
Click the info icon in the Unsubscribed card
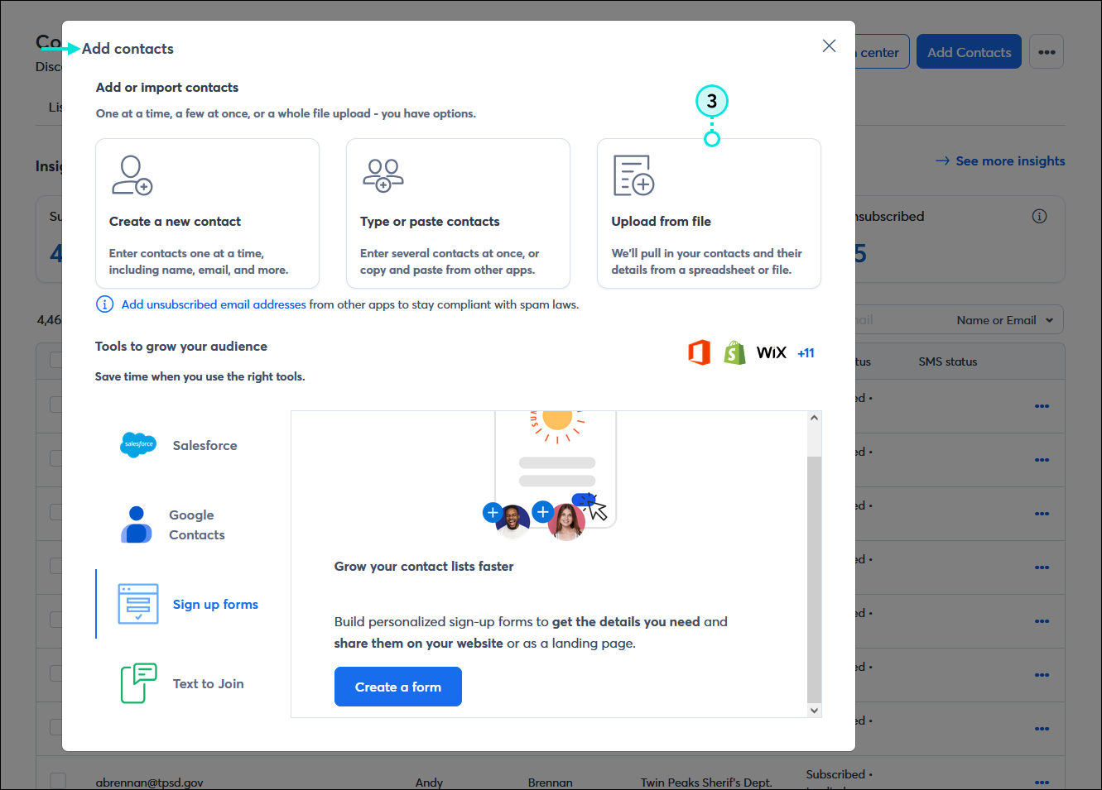[x=1040, y=216]
